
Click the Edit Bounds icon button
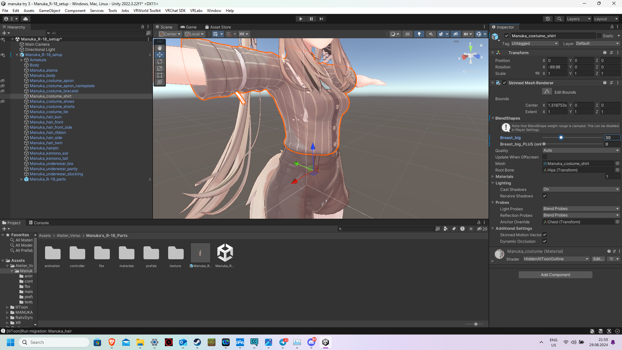(x=547, y=92)
